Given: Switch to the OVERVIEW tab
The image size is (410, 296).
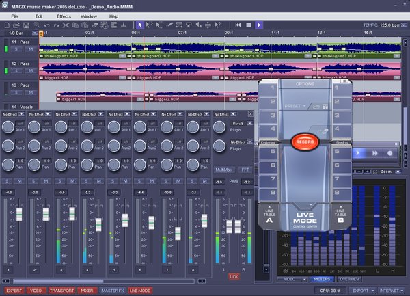Looking at the screenshot, I should 349,280.
